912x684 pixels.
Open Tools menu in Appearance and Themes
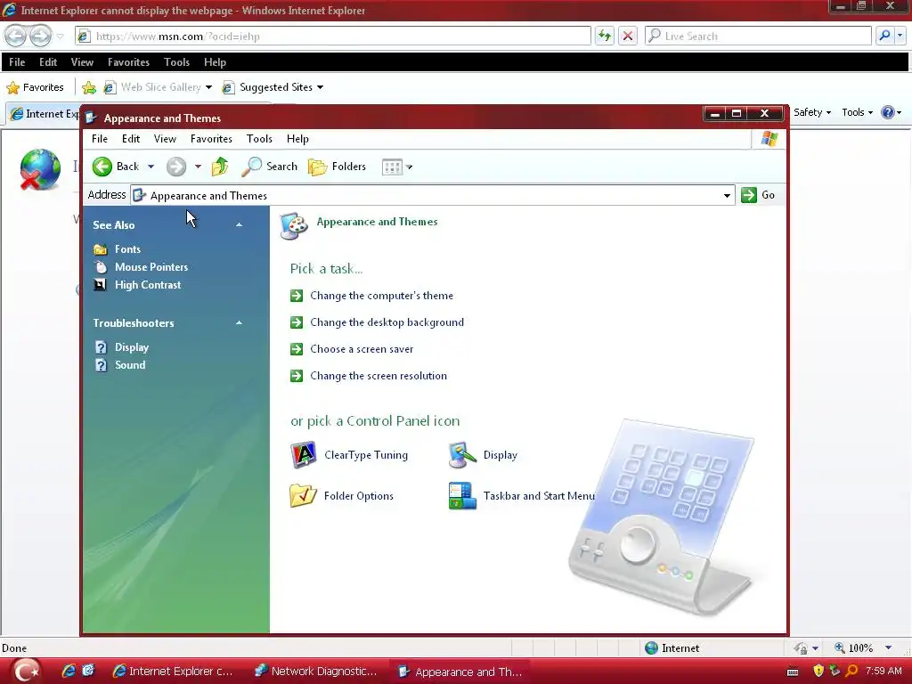coord(259,139)
